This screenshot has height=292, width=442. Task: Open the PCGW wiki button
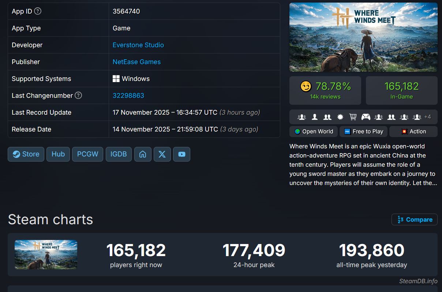click(88, 154)
